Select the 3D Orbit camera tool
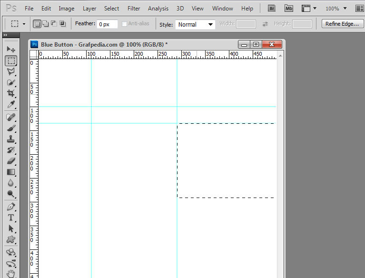365x278 pixels. click(11, 263)
